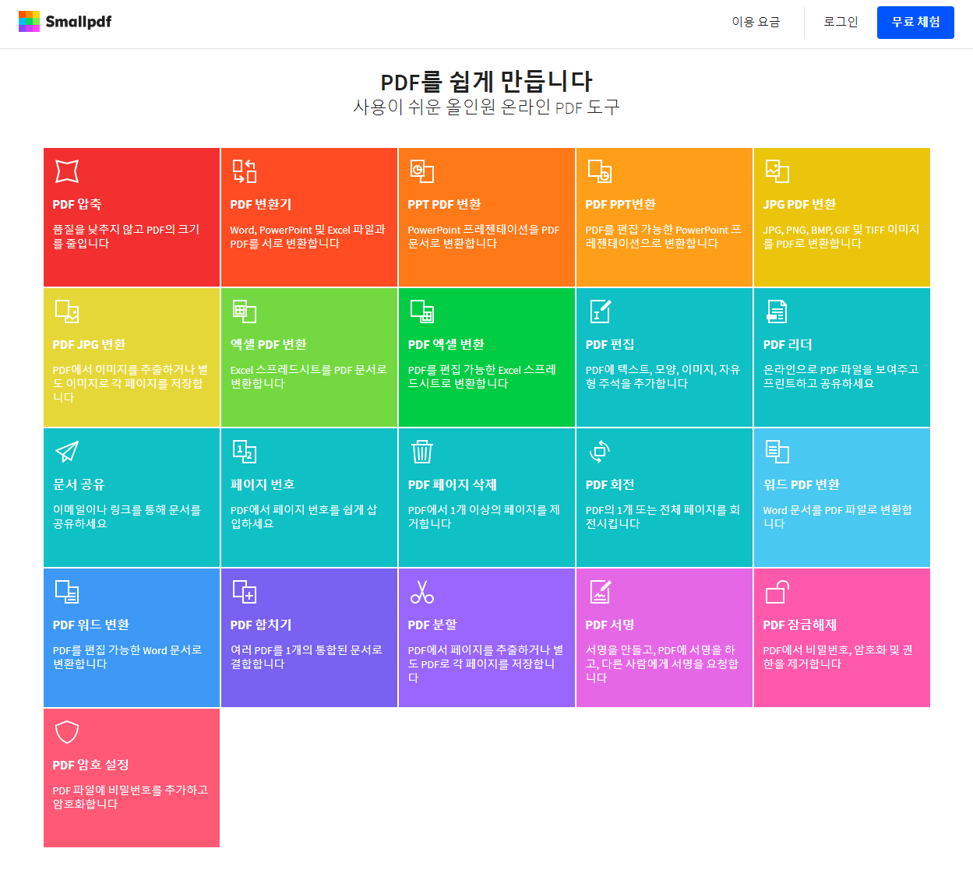Click description '품질을 낮추지 않고 PDF의 크기를 줄입니다'
The width and height of the screenshot is (973, 873).
pyautogui.click(x=126, y=236)
